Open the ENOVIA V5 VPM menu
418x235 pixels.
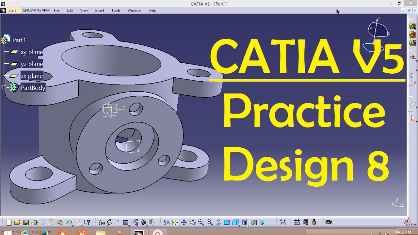(x=36, y=10)
